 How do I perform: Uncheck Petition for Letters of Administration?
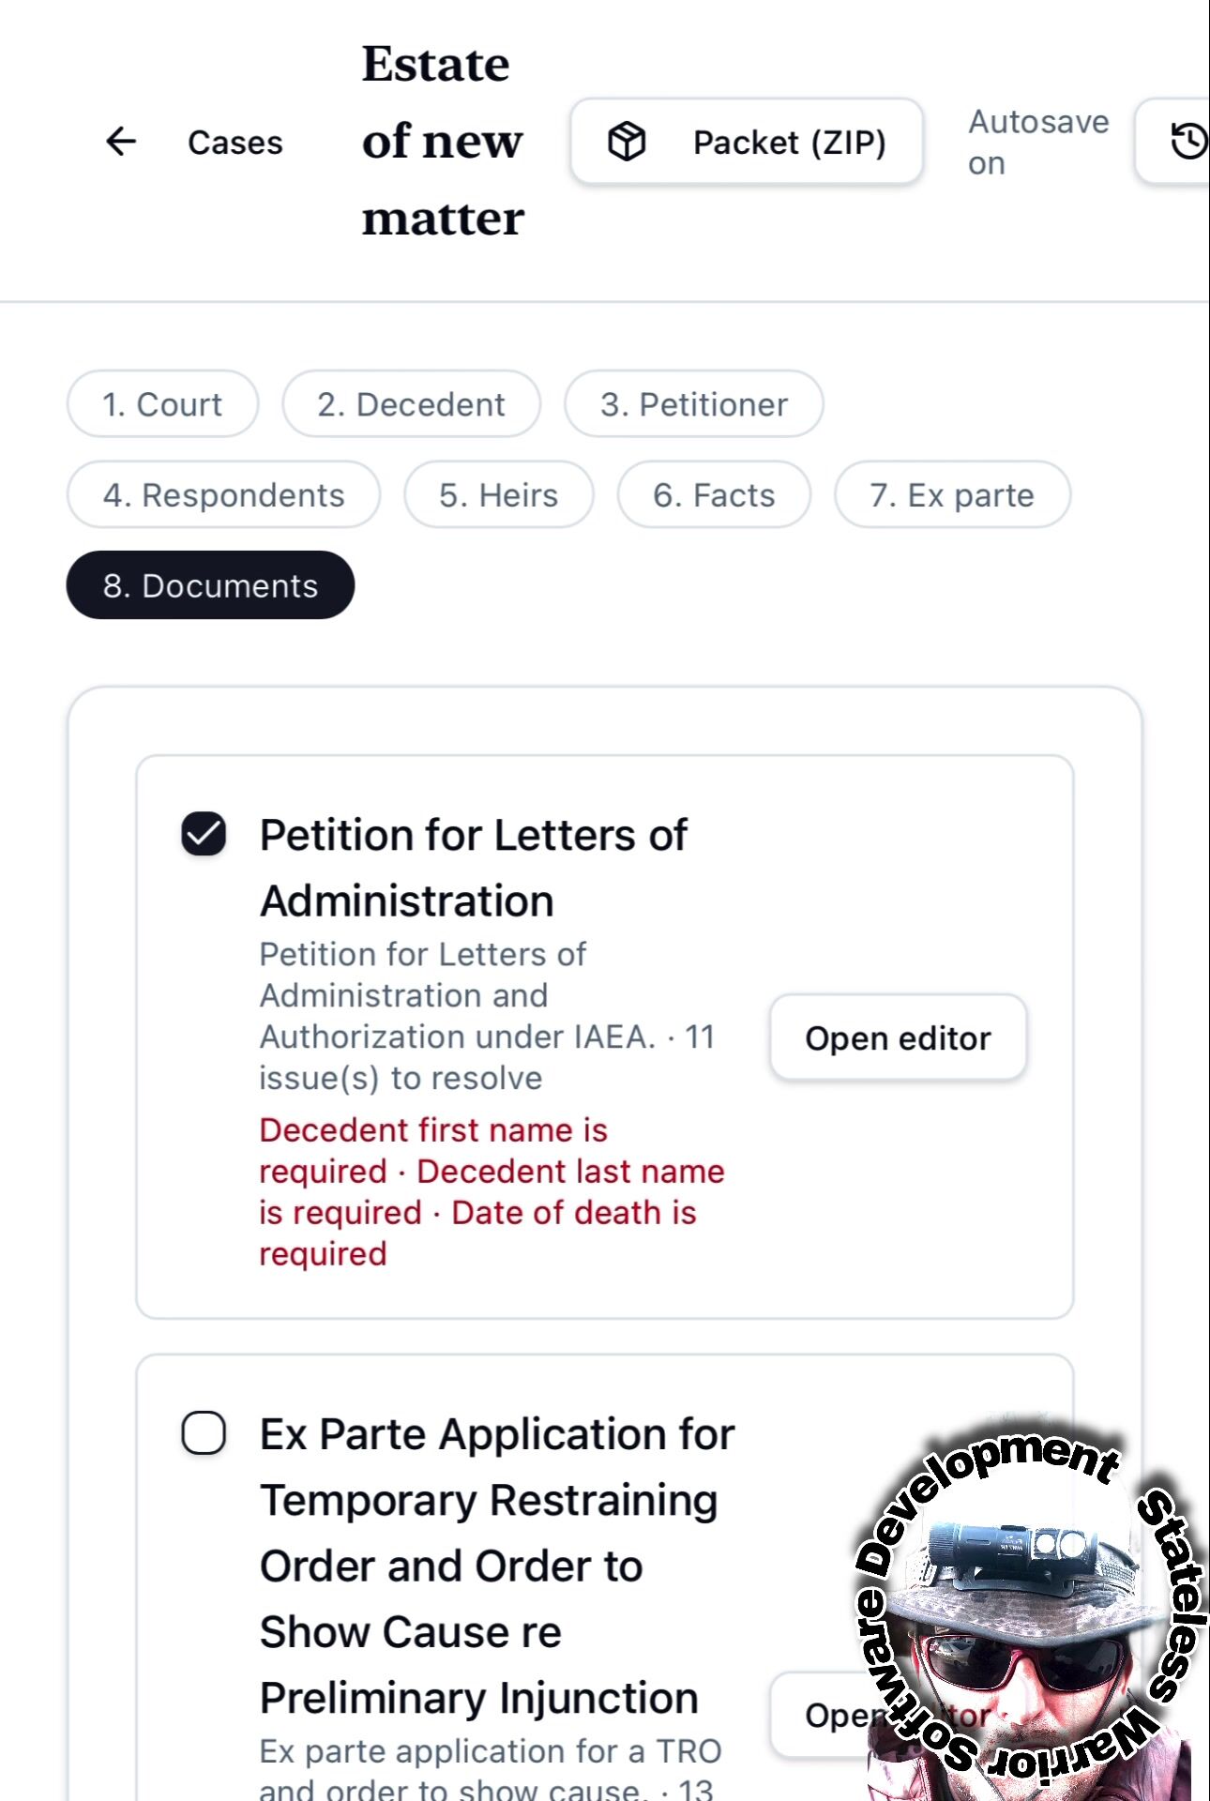pos(204,834)
